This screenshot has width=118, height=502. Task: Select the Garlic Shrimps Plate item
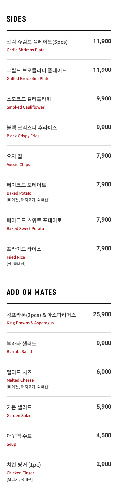tap(59, 45)
